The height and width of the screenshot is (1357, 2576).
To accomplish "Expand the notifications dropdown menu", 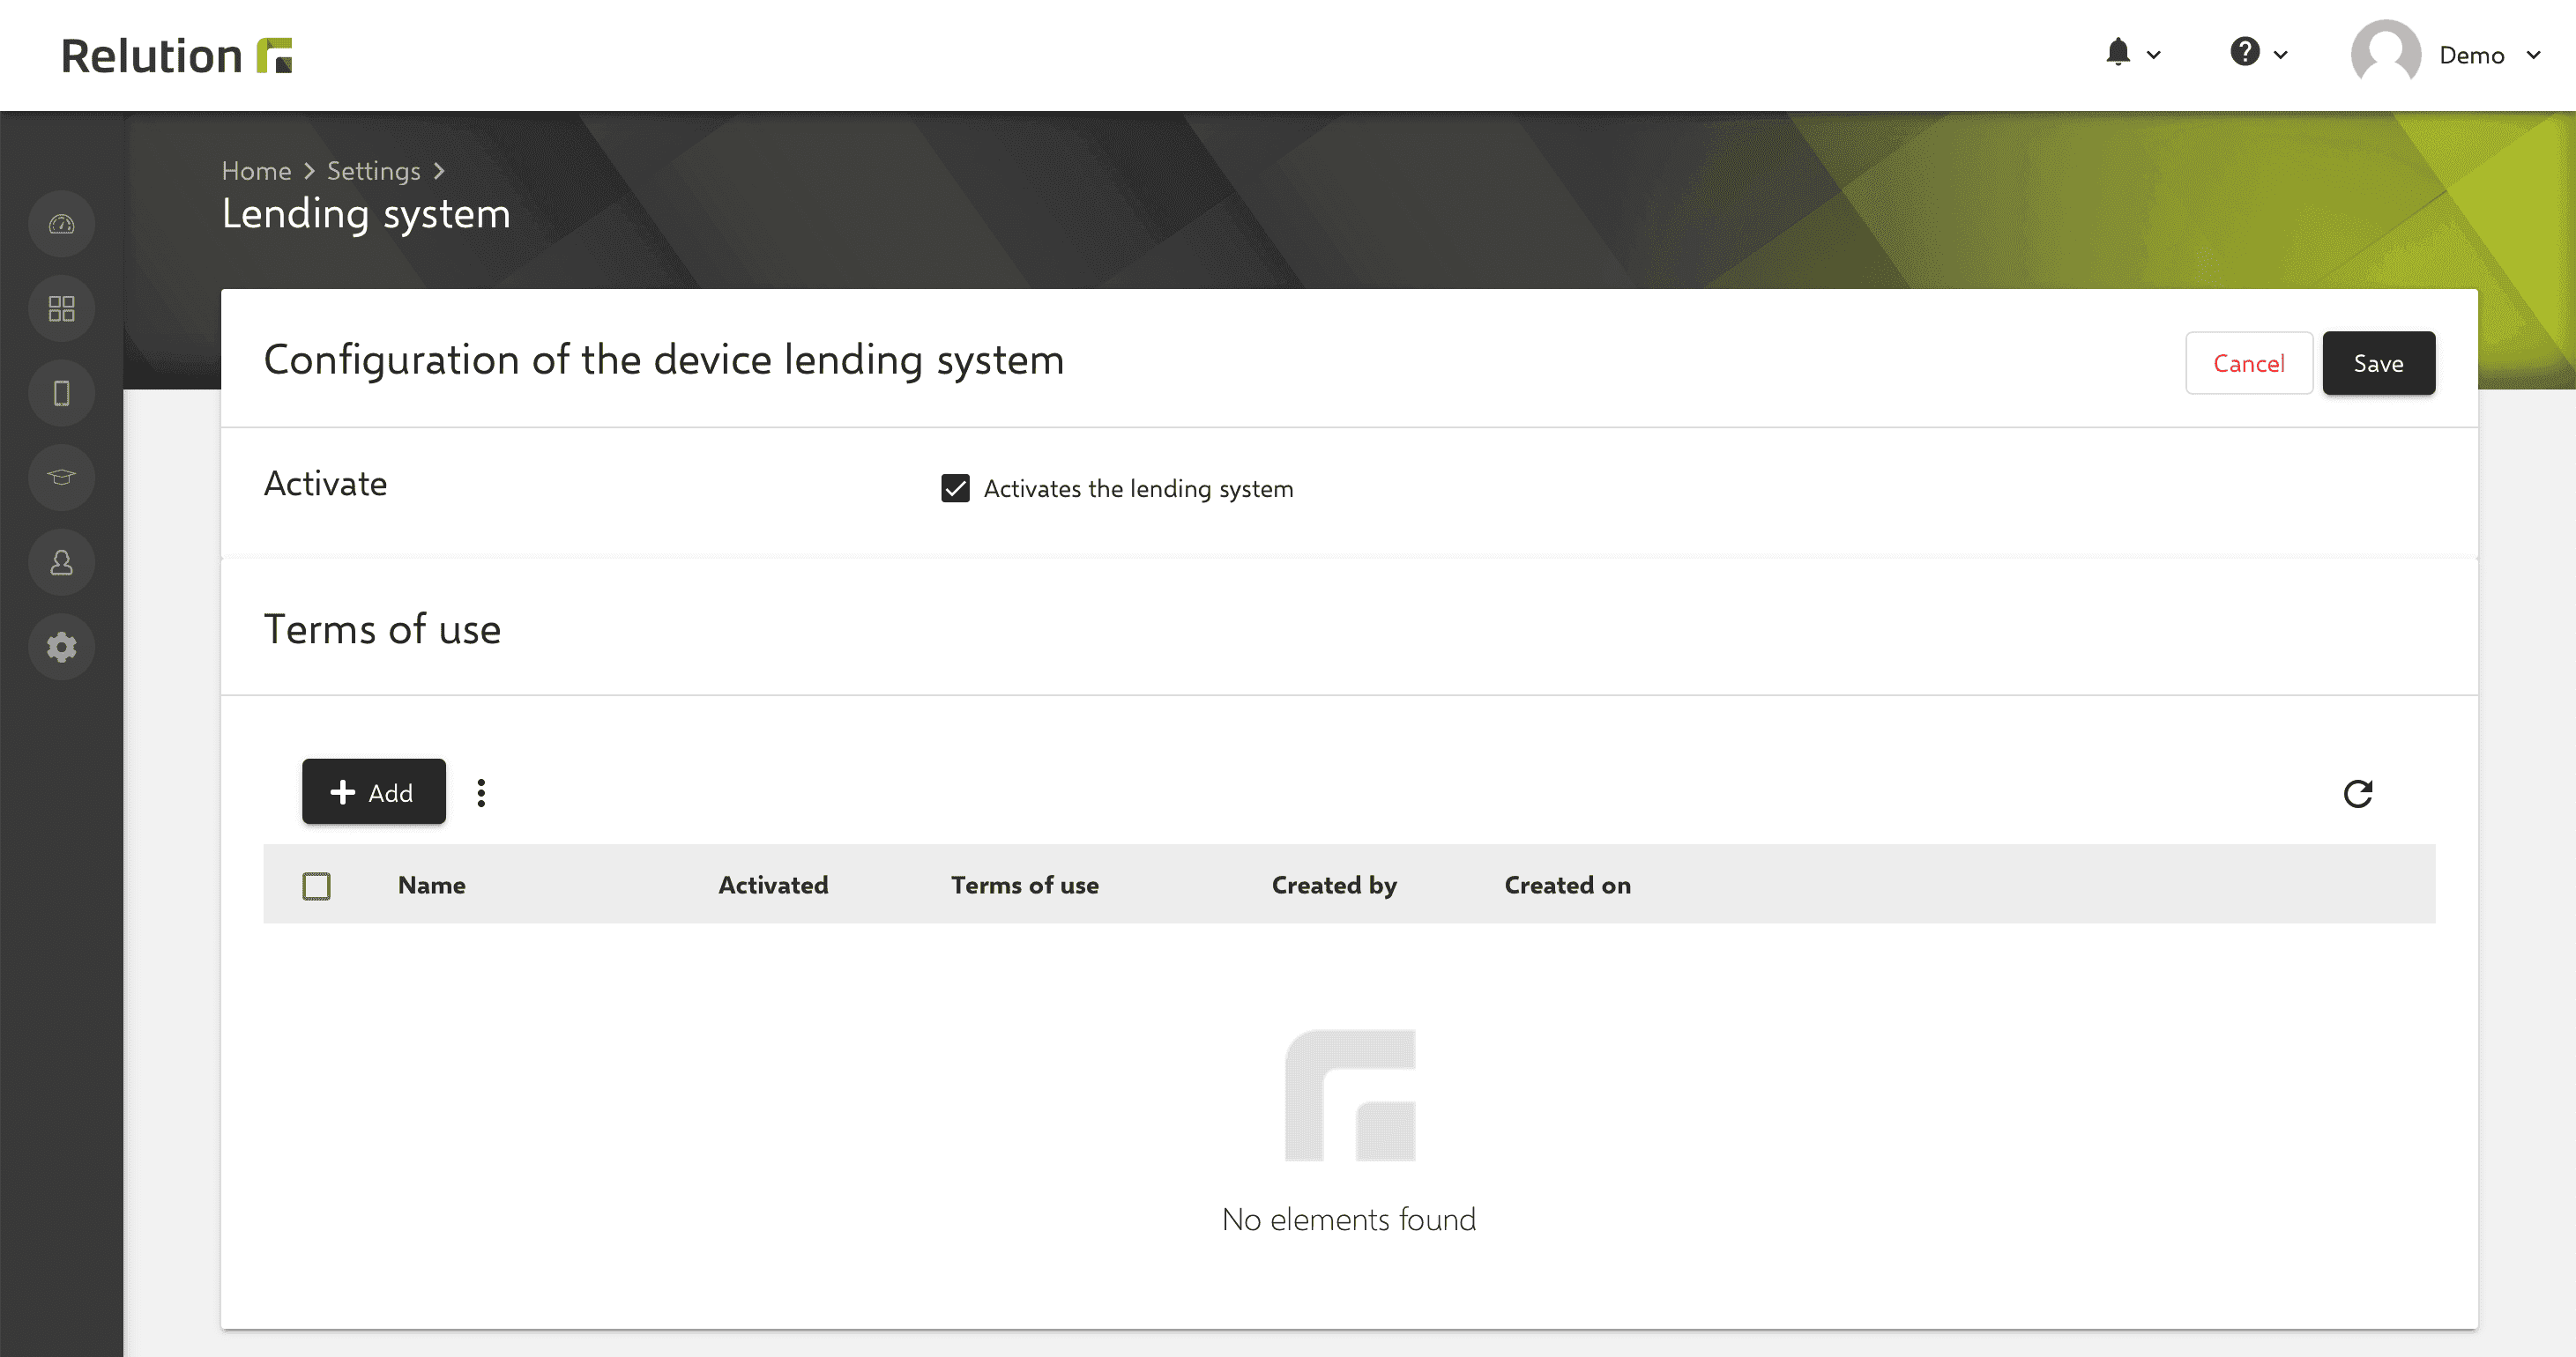I will [x=2132, y=55].
